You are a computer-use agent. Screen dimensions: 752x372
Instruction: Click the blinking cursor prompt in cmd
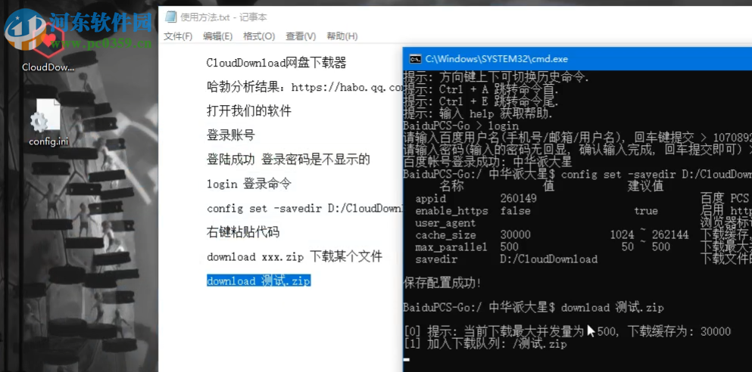(407, 360)
